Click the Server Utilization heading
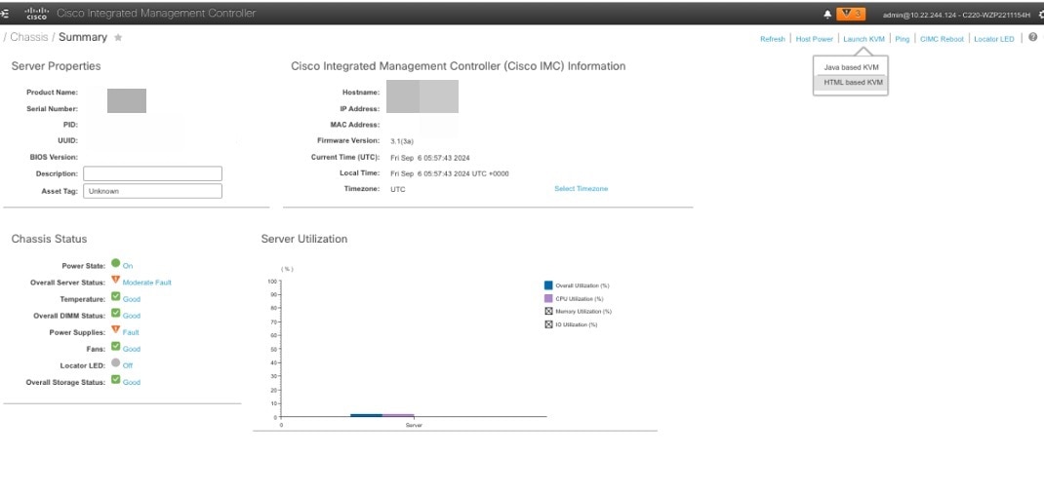Image resolution: width=1044 pixels, height=493 pixels. tap(304, 239)
